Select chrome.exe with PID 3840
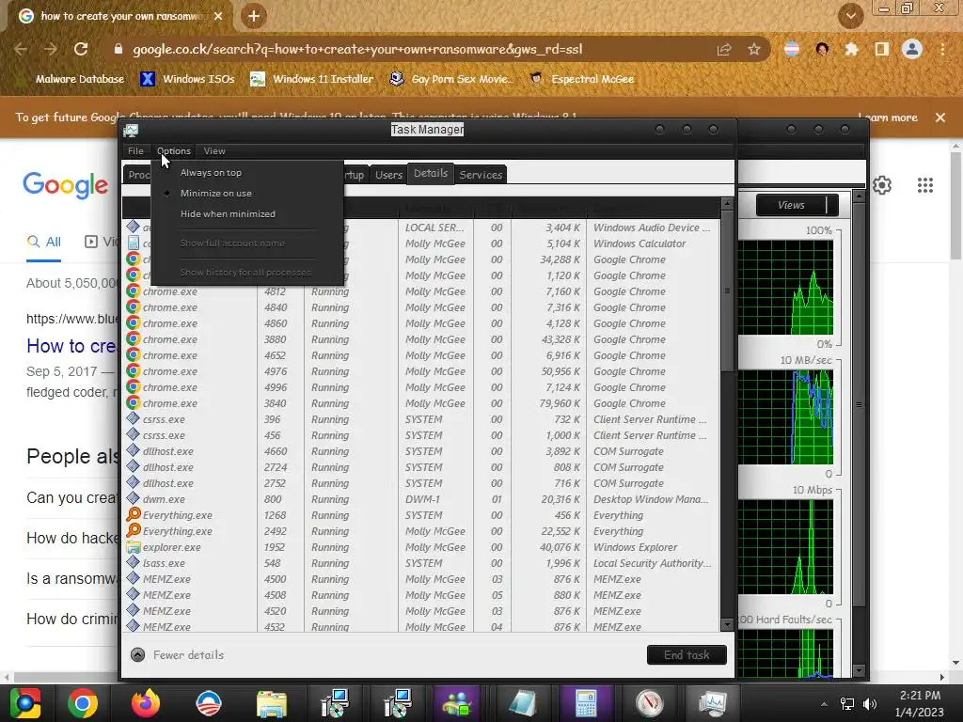This screenshot has width=963, height=722. (421, 403)
